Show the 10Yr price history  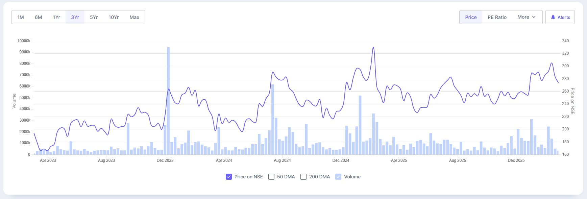tap(114, 17)
